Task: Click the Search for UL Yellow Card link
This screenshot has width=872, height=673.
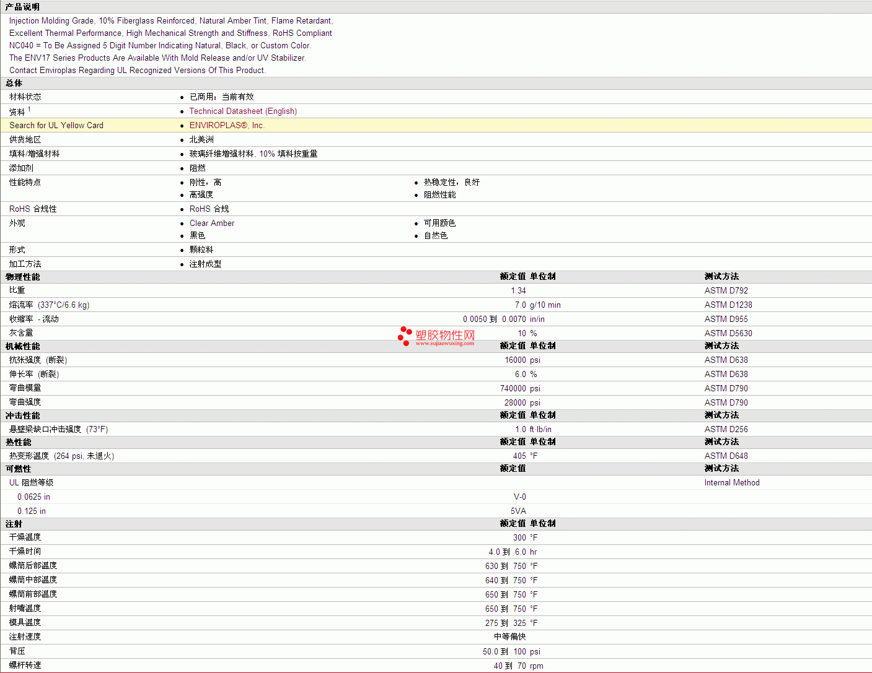Action: [x=56, y=126]
